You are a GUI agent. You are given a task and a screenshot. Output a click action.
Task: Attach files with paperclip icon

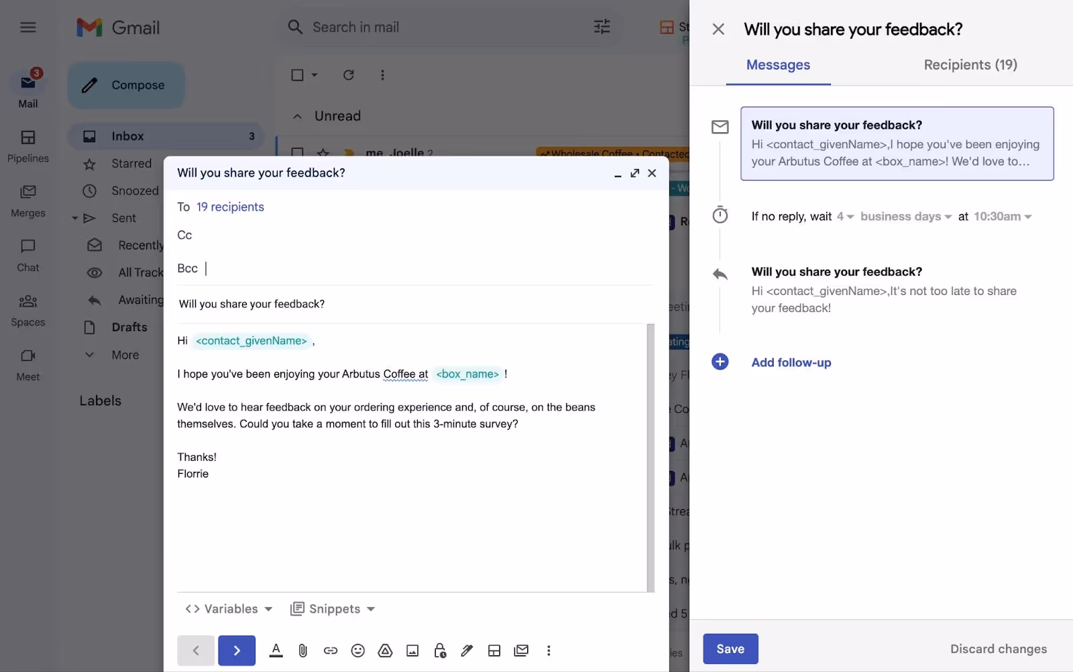click(x=303, y=651)
